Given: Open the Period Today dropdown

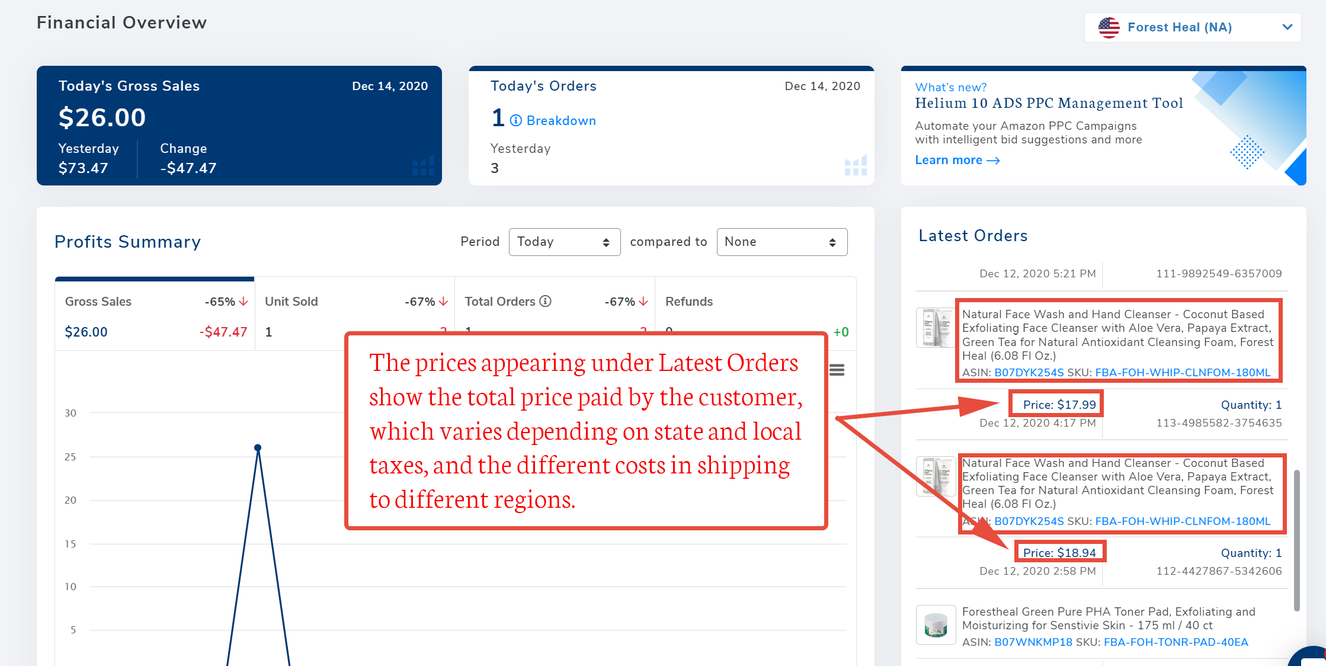Looking at the screenshot, I should point(564,242).
